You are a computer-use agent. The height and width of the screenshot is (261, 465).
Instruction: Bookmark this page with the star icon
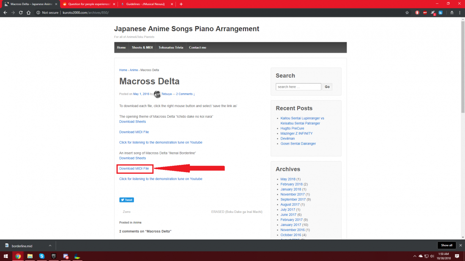[x=407, y=13]
